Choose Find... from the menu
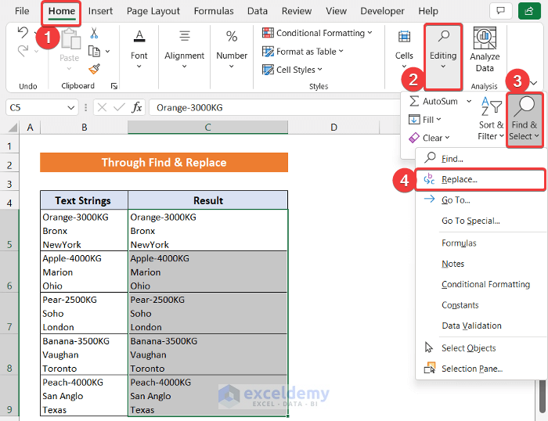Screen dimensions: 548x421 [x=481, y=159]
